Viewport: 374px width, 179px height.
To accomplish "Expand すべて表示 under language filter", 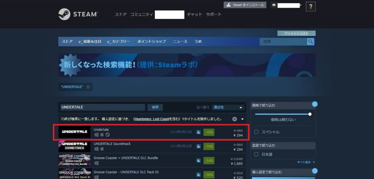I will pos(306,162).
